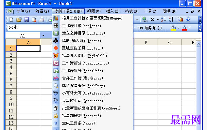Click the 批量新建或复制工作表 (NewSheet) copy icon
The height and width of the screenshot is (130, 207).
(x=56, y=108)
